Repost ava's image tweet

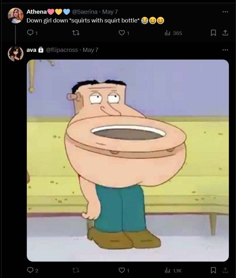click(76, 271)
